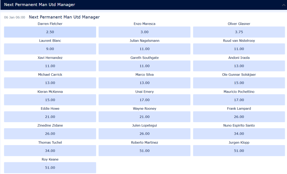Click Zinedine Zidane odds 26.00
287x174 pixels.
point(50,134)
